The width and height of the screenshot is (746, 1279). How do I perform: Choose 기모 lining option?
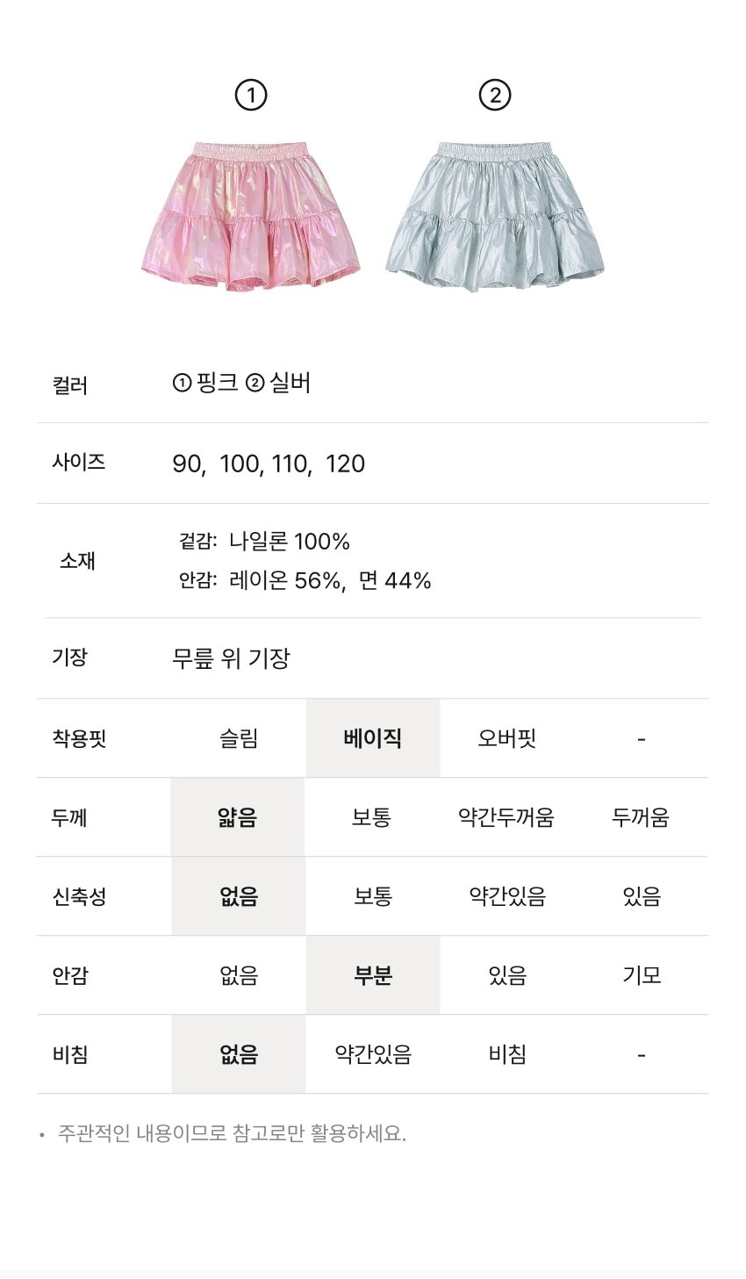click(641, 975)
